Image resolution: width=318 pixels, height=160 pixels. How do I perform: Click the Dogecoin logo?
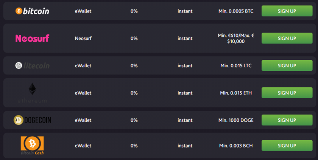tap(32, 120)
